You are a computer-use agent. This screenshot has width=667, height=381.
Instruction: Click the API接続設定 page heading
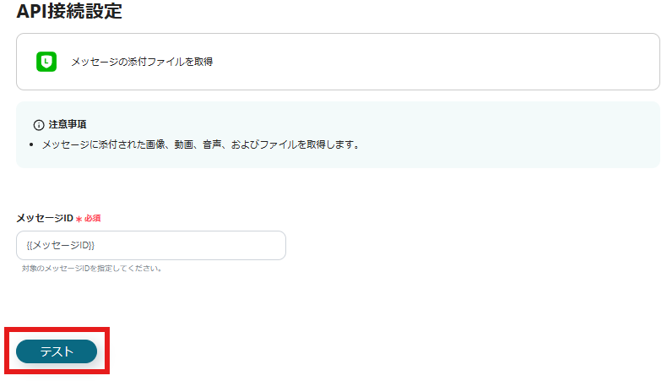pos(69,11)
